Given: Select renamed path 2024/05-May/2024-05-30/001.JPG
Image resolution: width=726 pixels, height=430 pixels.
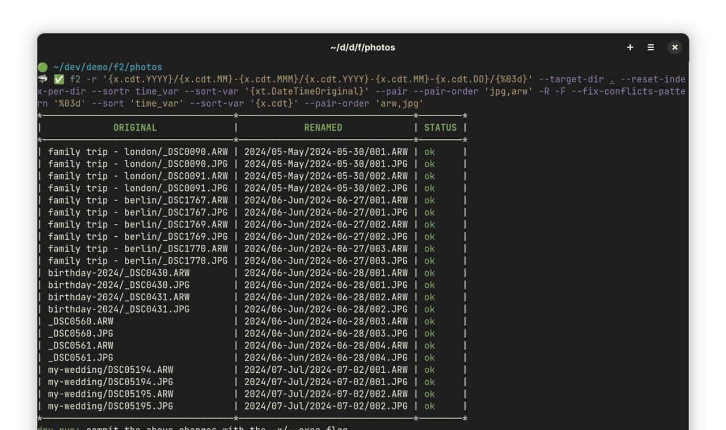Looking at the screenshot, I should point(326,164).
